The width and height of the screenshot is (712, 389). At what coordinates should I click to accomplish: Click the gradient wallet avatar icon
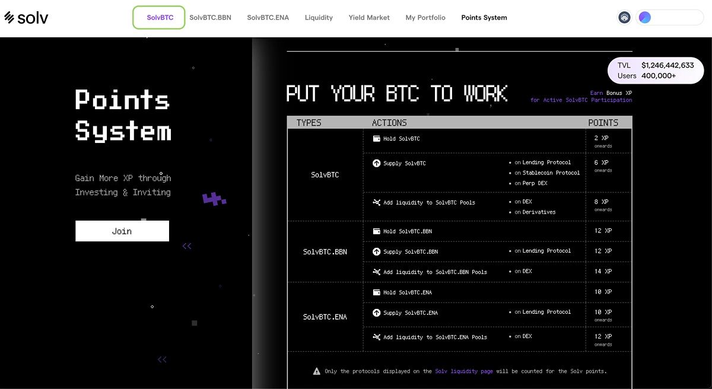tap(645, 18)
